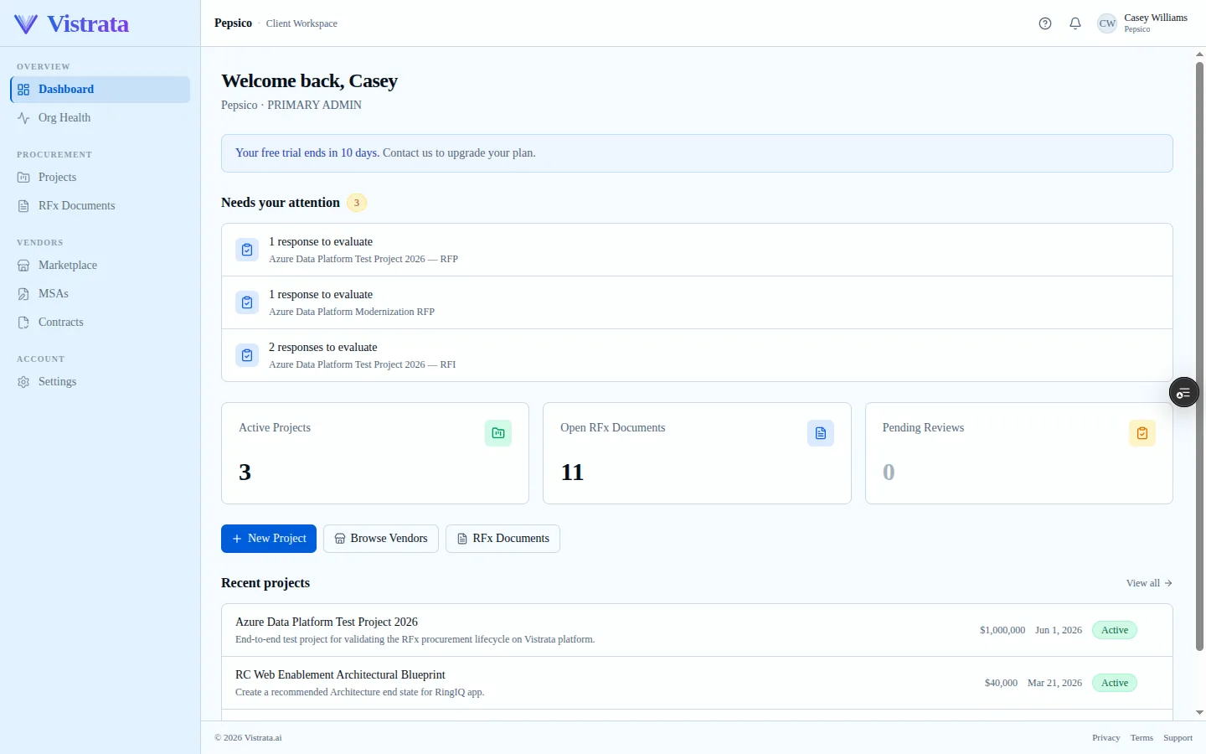Click the blue Open RFx Documents icon
This screenshot has height=754, width=1206.
pyautogui.click(x=821, y=433)
